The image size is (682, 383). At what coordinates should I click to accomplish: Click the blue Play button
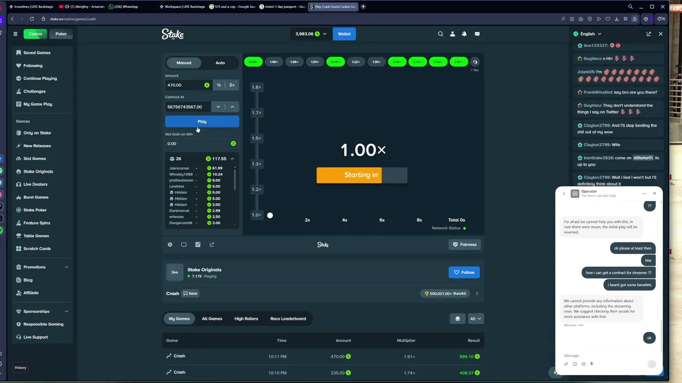coord(202,122)
